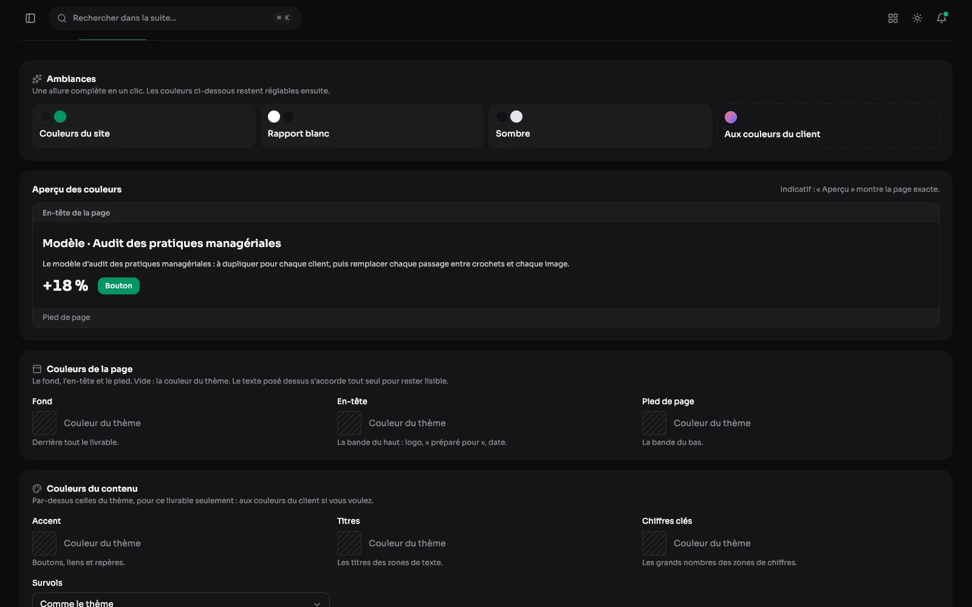
Task: Expand the Survols dropdown
Action: pos(181,600)
